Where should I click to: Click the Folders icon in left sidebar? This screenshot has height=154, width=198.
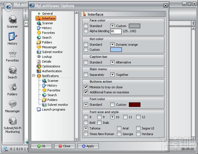12,87
